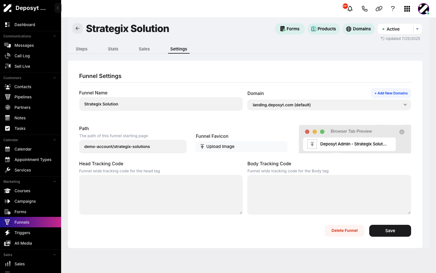Click the favicon placeholder in tab preview
This screenshot has width=436, height=273.
point(312,144)
